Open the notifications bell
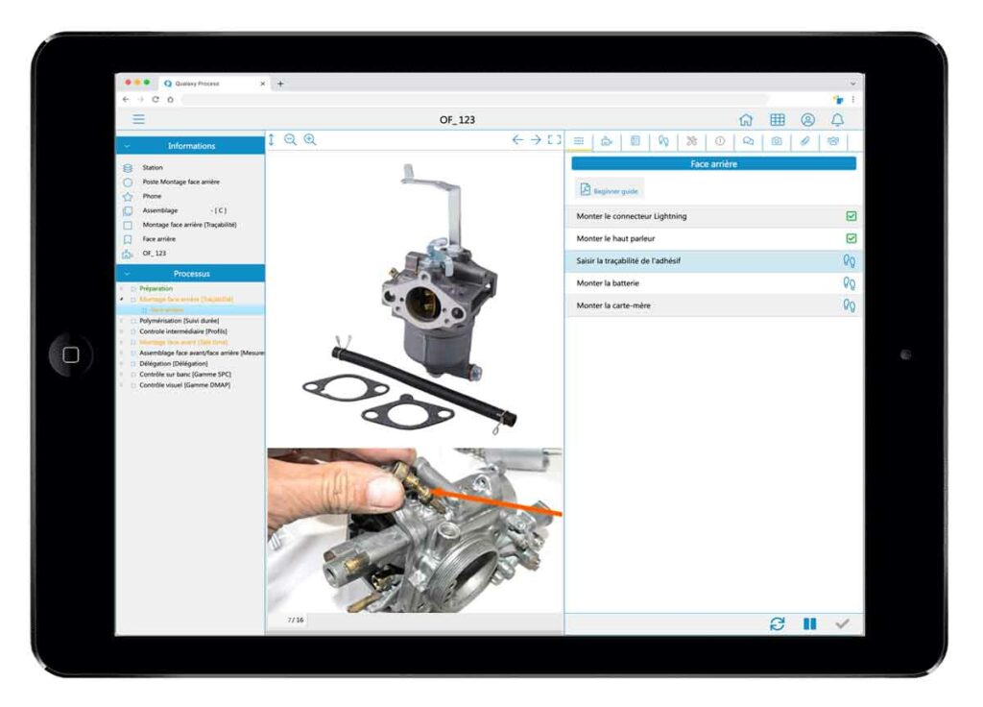Viewport: 983px width, 707px height. point(837,120)
